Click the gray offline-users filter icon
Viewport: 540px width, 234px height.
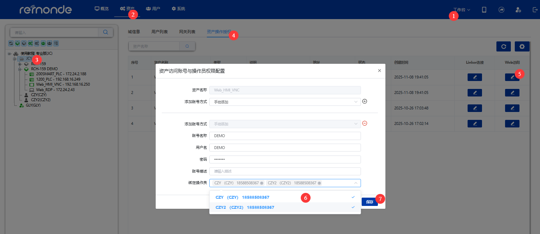pos(49,43)
